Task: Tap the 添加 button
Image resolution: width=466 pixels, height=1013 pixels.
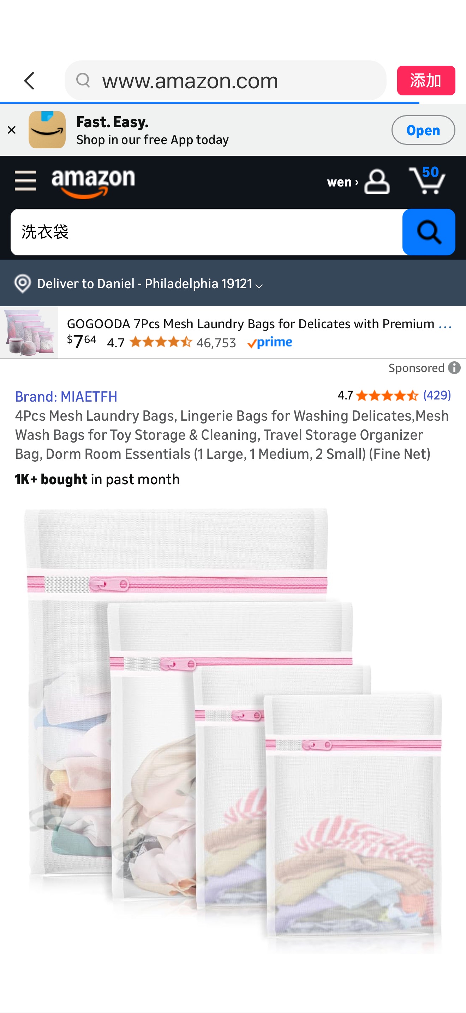Action: [x=426, y=81]
